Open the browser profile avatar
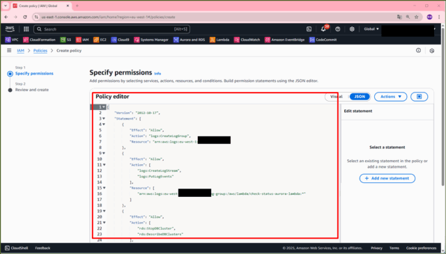 (x=429, y=17)
